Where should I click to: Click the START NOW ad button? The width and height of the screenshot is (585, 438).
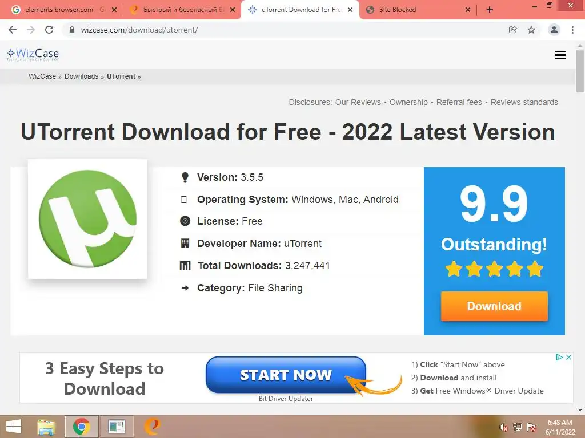click(x=286, y=375)
